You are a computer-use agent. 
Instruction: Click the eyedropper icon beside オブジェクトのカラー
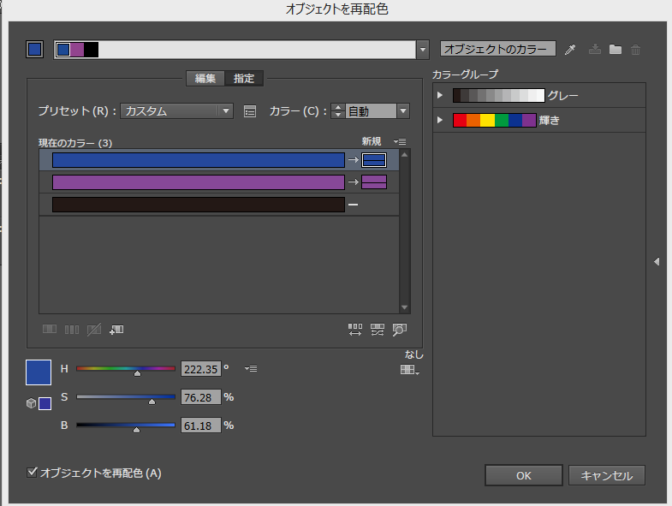570,50
